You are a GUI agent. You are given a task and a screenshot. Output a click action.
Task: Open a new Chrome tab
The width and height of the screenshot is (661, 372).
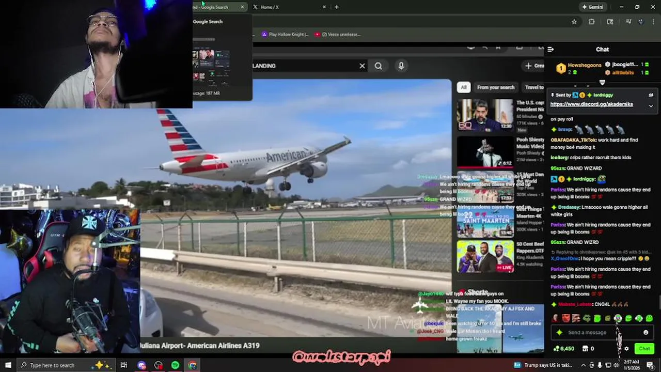click(x=337, y=7)
